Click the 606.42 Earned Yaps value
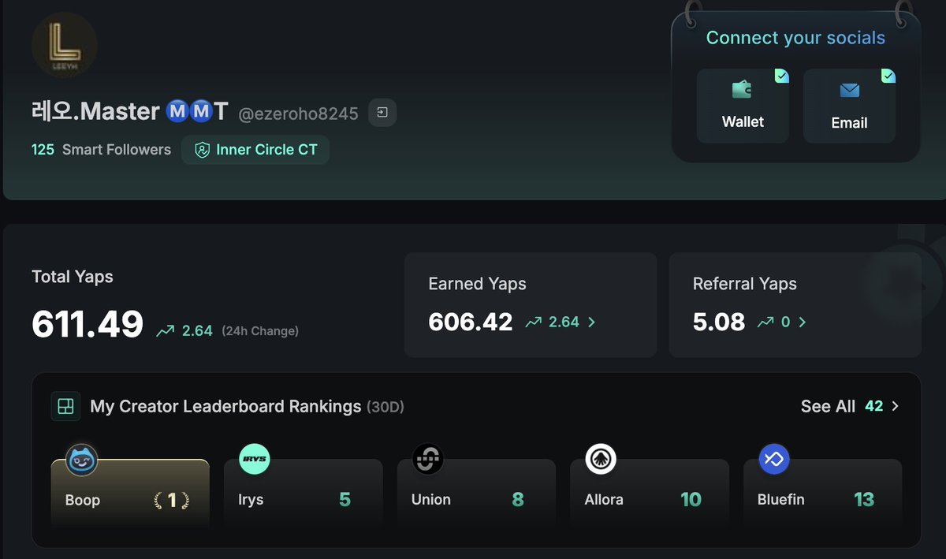 471,322
